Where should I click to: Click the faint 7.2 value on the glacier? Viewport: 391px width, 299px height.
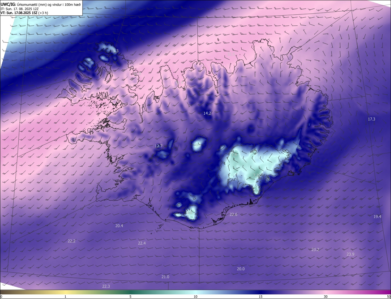[x=256, y=175]
